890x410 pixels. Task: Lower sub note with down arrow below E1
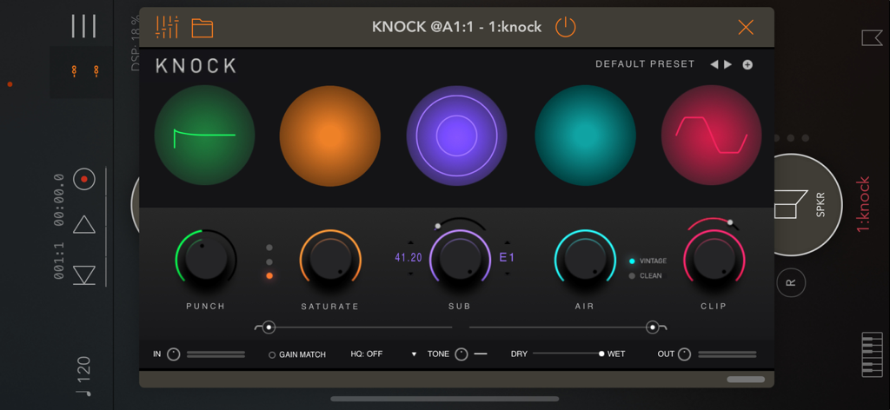click(508, 274)
